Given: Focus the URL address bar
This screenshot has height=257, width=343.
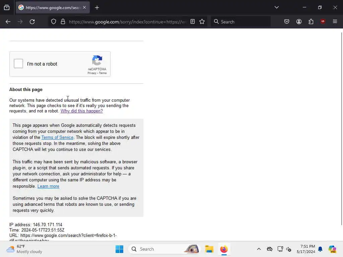Looking at the screenshot, I should [x=127, y=22].
